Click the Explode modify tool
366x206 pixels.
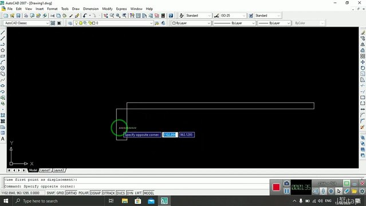pos(363,128)
